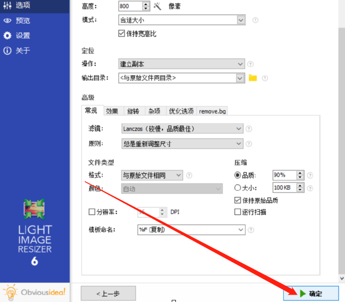345x302 pixels.
Task: Click the 上一步 back button
Action: [x=108, y=293]
